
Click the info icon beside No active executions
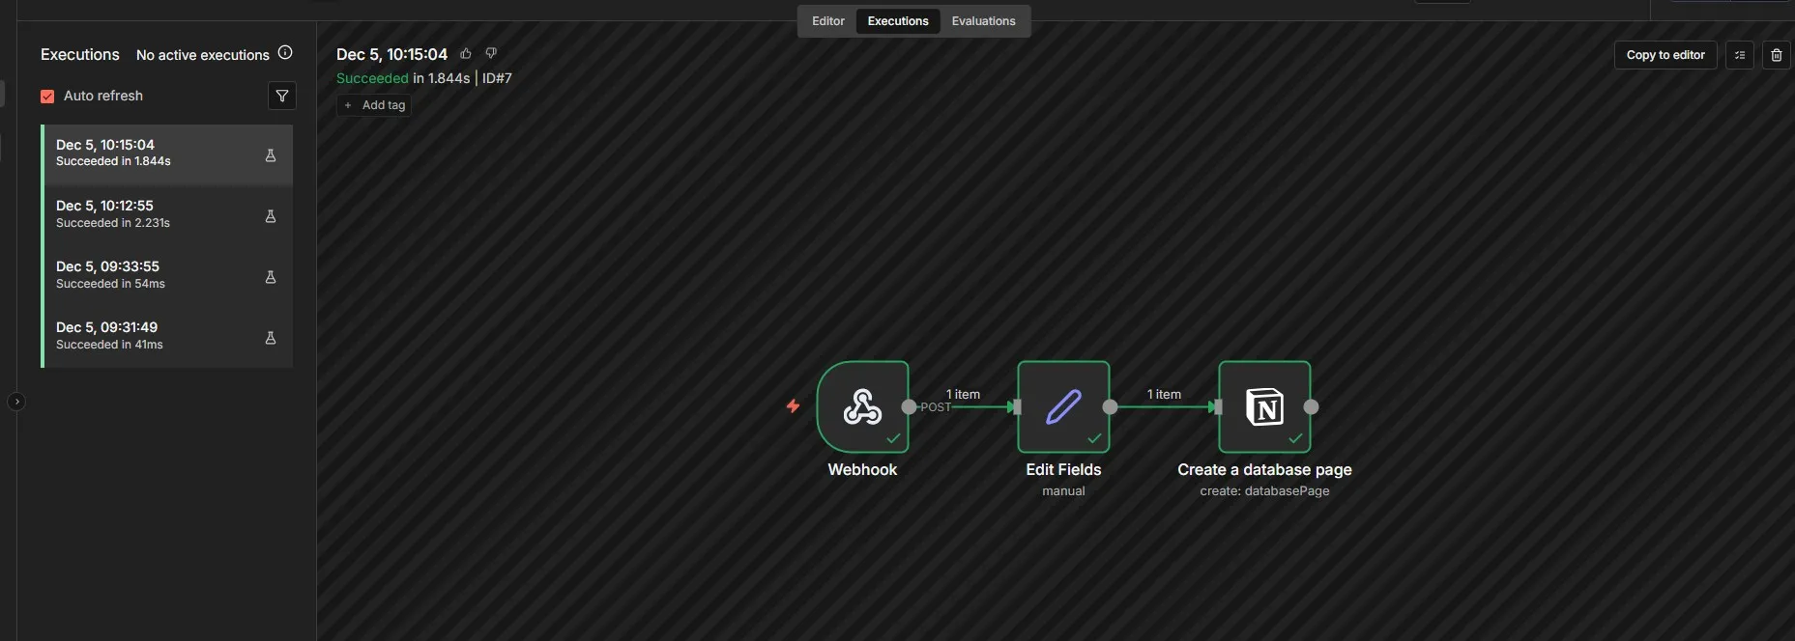[x=285, y=53]
